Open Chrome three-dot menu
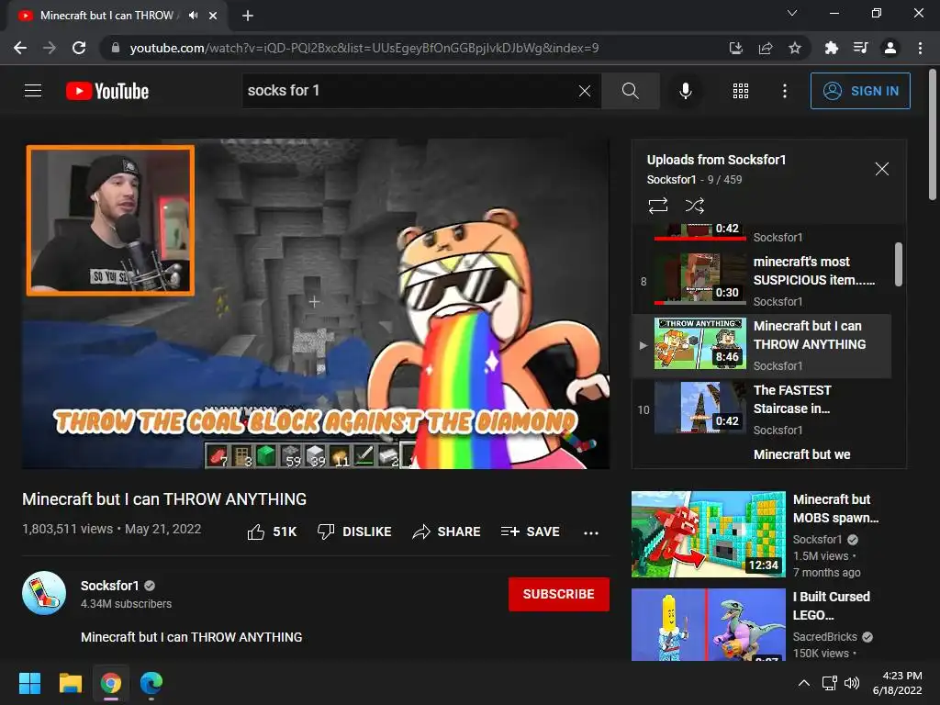Viewport: 940px width, 705px height. tap(920, 48)
